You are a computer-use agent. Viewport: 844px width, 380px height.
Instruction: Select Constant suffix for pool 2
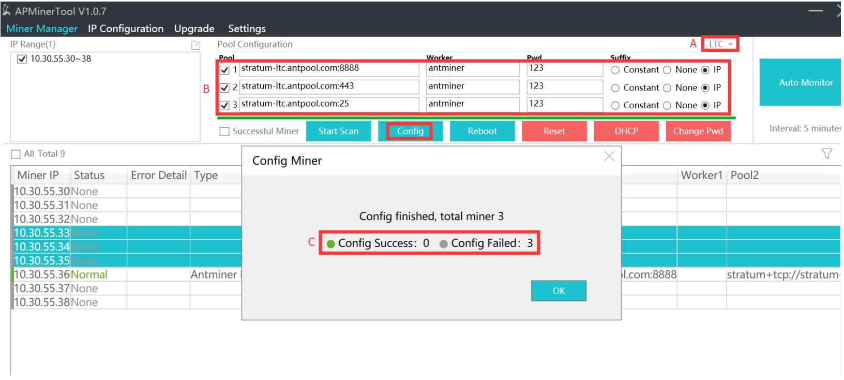tap(615, 88)
